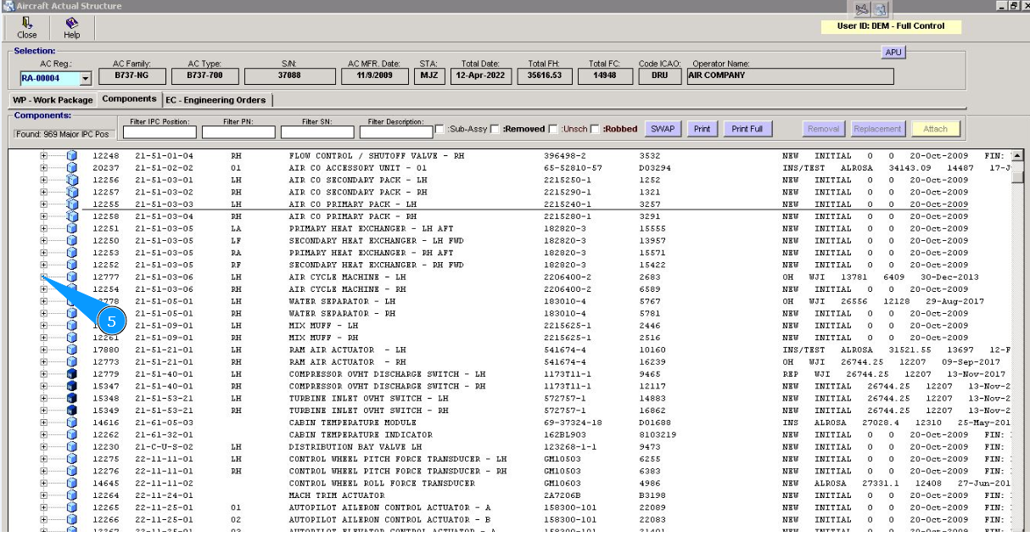Viewport: 1030px width, 537px height.
Task: Select cube icon of AIR CYCLE MACHINE - RH
Action: pos(72,288)
